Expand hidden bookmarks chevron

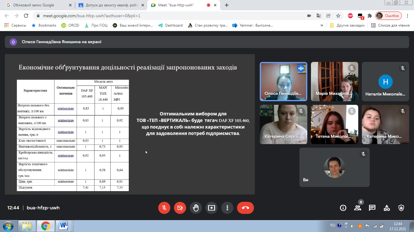tap(322, 25)
